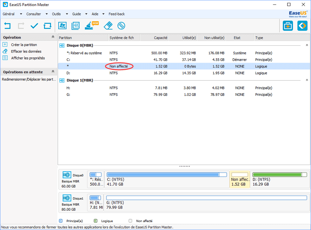
Task: Click the EaseUS Partition Master title bar icon
Action: pos(5,4)
